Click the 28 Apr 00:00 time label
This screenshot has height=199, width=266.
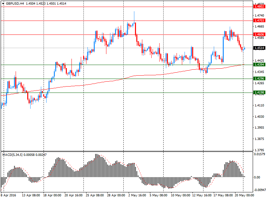[116, 195]
